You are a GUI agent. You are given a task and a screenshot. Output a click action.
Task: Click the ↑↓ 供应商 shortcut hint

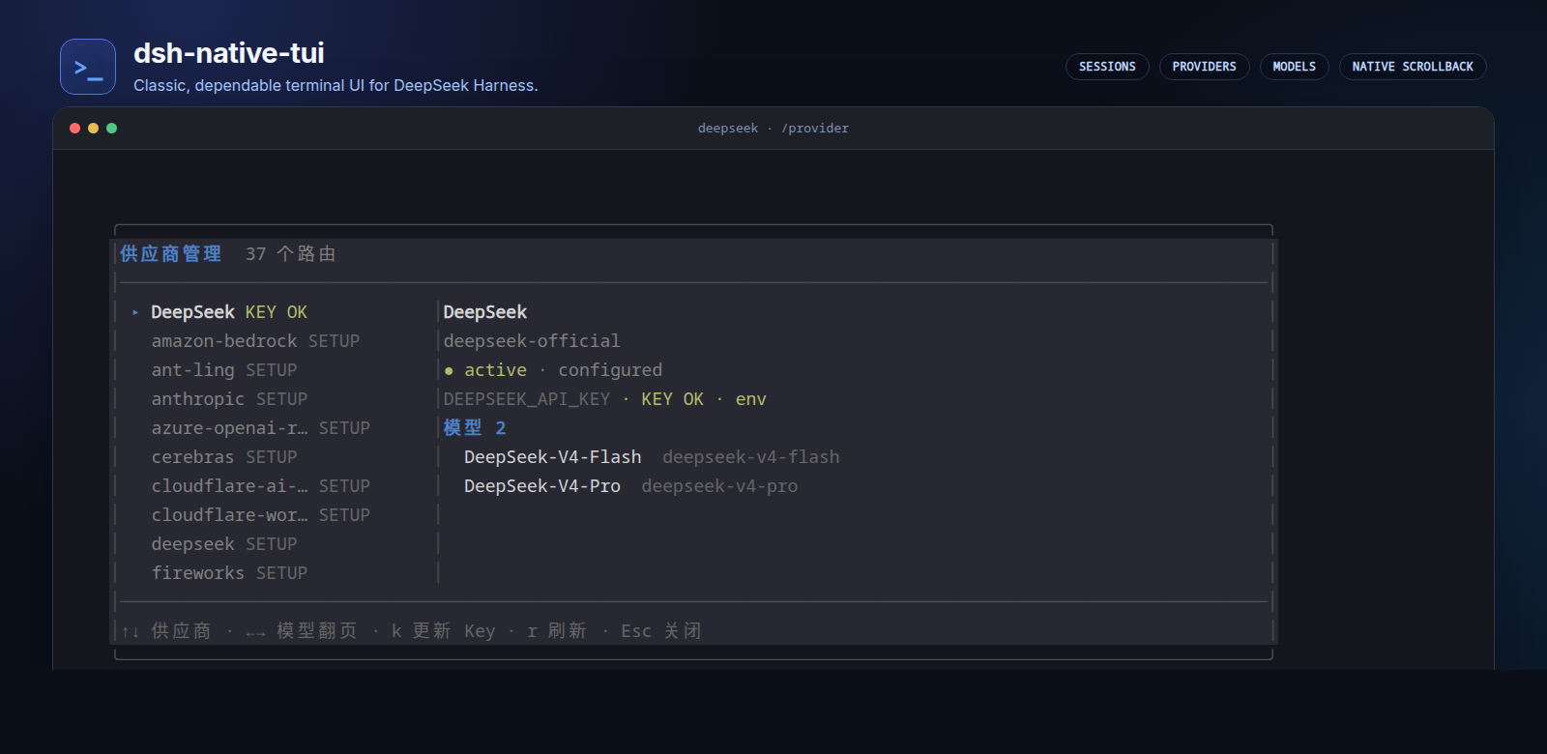point(166,631)
